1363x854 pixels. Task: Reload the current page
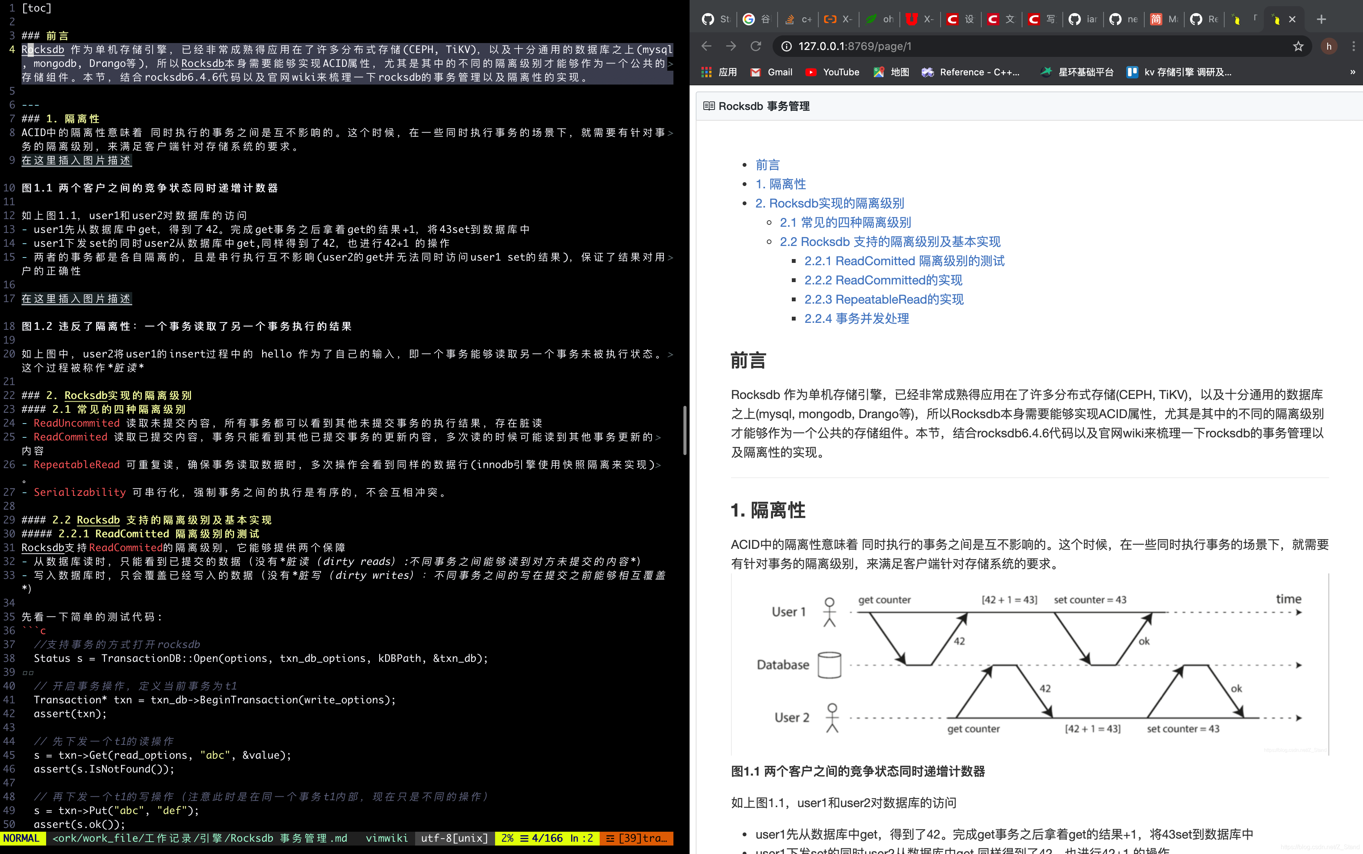coord(756,47)
